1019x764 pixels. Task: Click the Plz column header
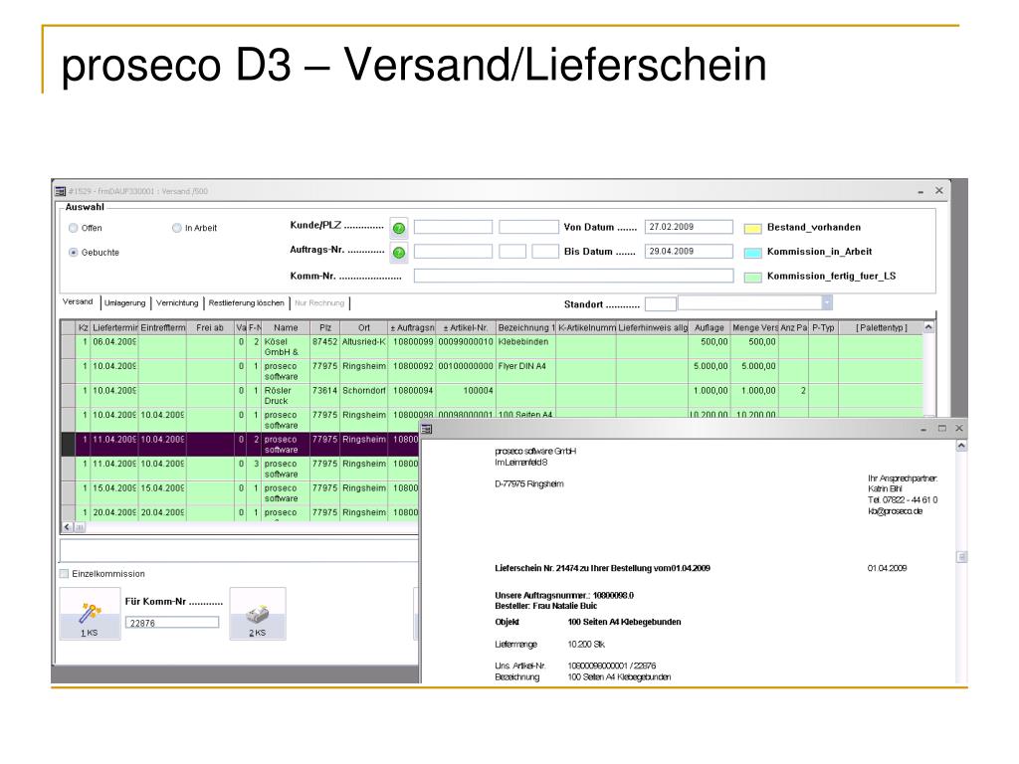coord(325,328)
